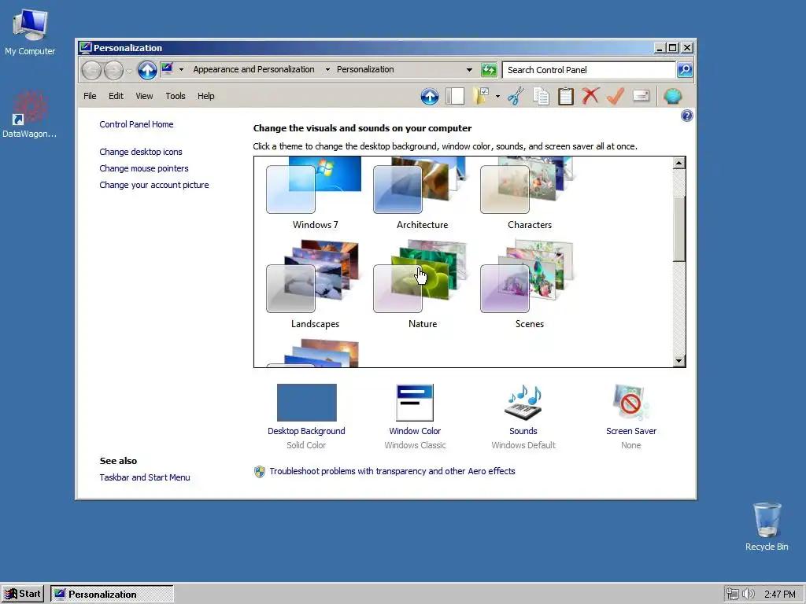The width and height of the screenshot is (806, 604).
Task: Select the Landscapes theme
Action: coord(315,284)
